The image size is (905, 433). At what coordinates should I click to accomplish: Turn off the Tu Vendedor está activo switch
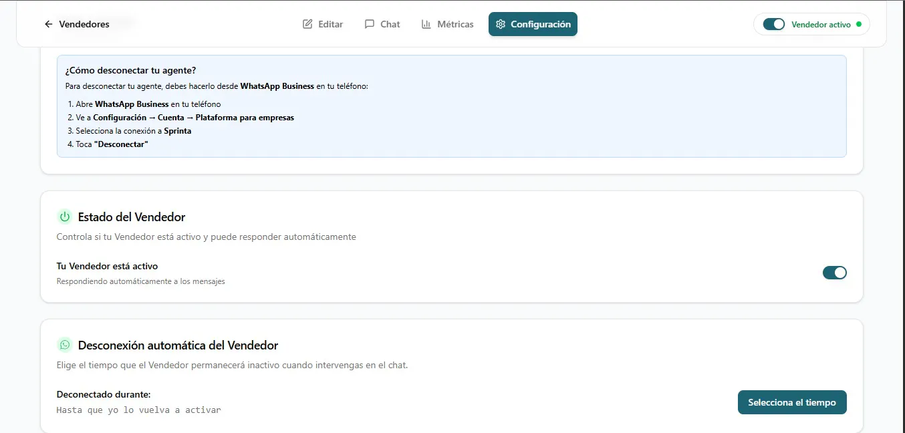pos(835,273)
